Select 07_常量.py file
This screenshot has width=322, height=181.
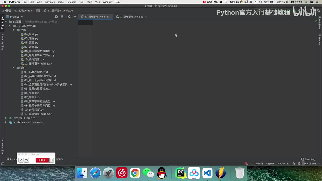click(29, 47)
